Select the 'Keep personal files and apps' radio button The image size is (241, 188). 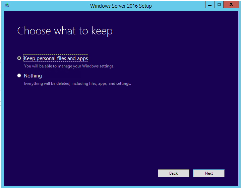(19, 58)
